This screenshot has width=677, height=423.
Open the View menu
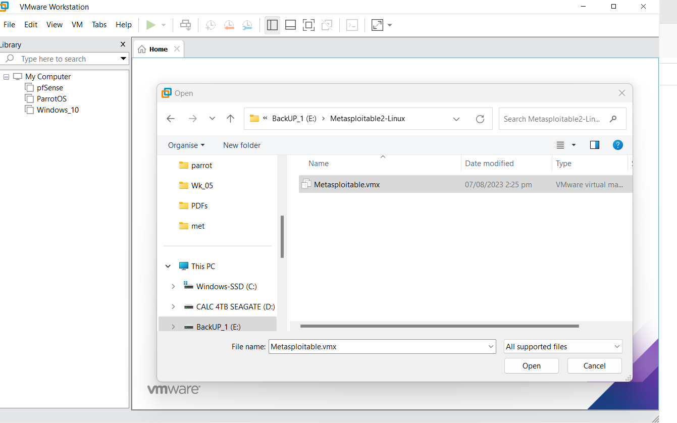[x=55, y=25]
